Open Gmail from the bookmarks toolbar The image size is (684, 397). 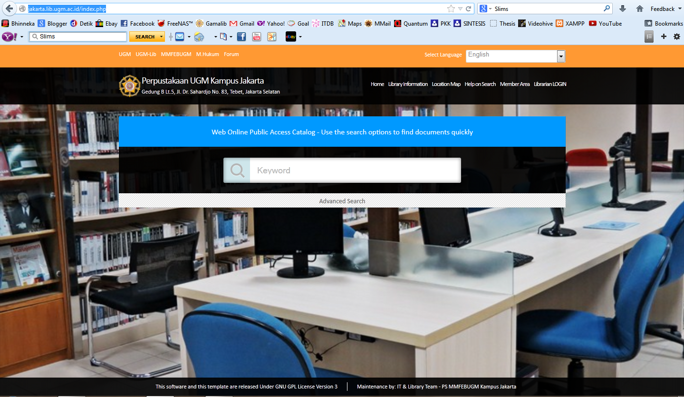[246, 23]
